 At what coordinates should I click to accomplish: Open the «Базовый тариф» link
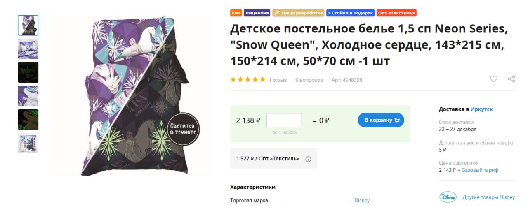(480, 170)
